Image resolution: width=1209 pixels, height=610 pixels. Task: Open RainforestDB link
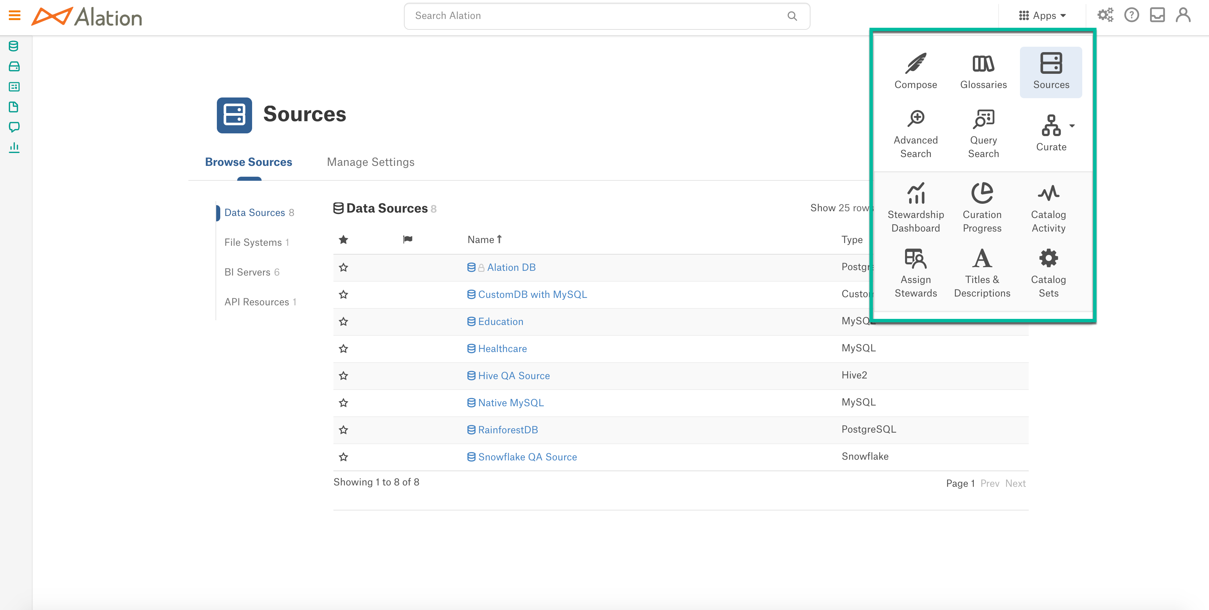508,430
